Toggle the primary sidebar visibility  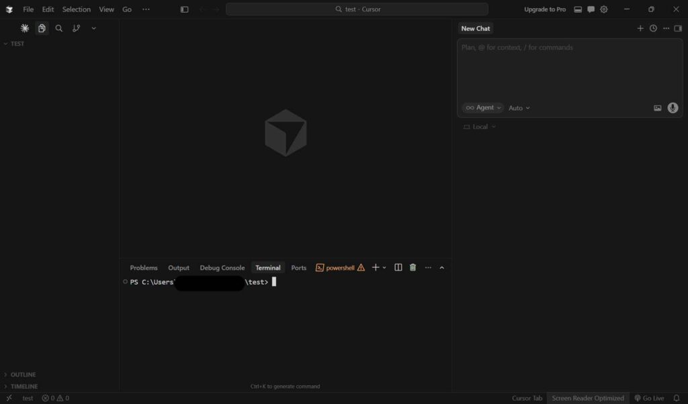(x=184, y=9)
